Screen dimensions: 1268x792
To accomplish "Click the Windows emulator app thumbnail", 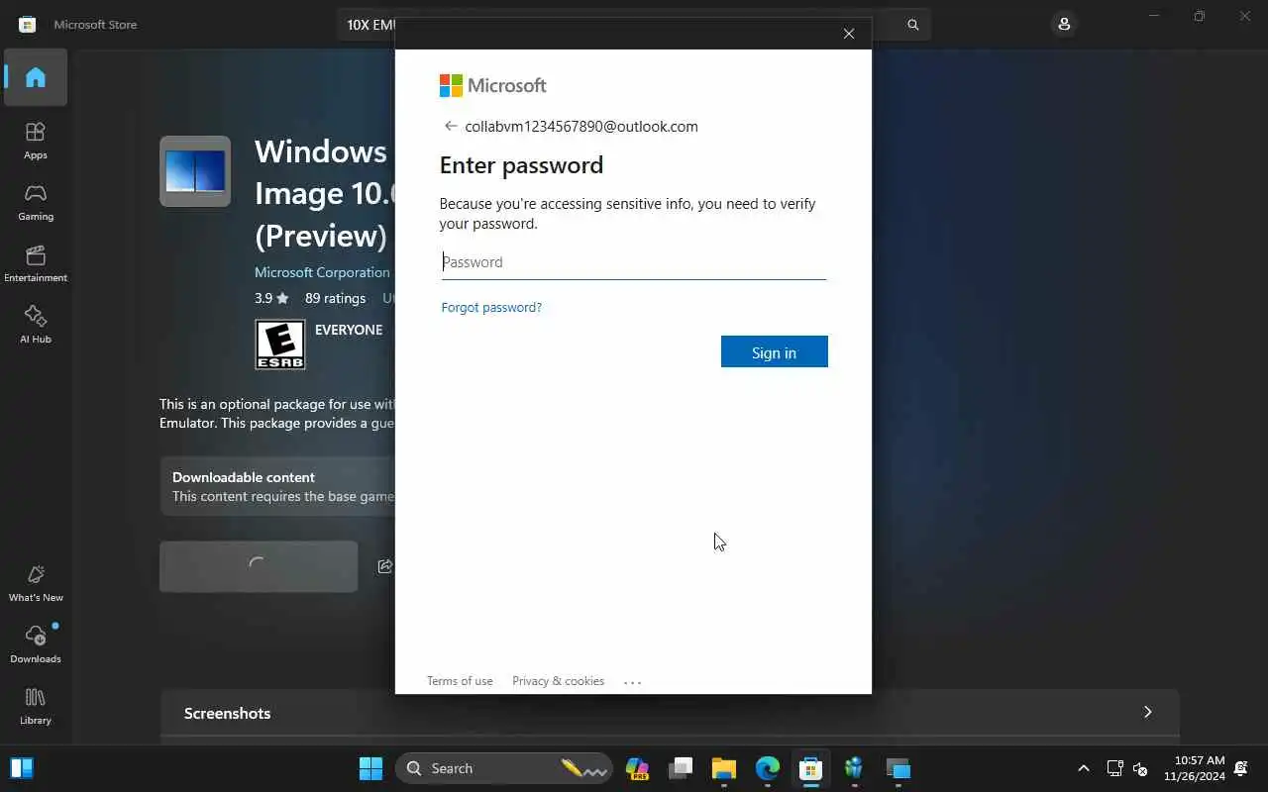I will [195, 171].
